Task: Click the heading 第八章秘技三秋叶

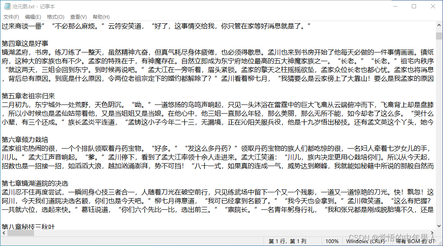Action: pos(28,227)
